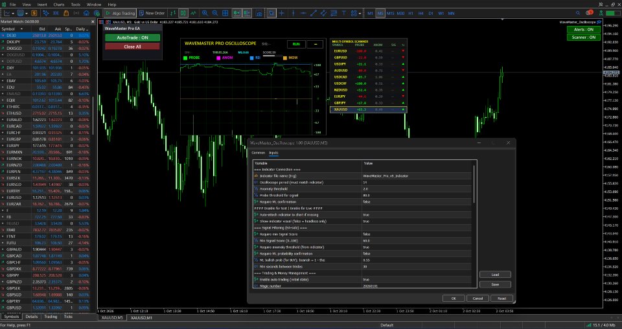Image resolution: width=622 pixels, height=329 pixels.
Task: Open the View menu
Action: tap(27, 5)
